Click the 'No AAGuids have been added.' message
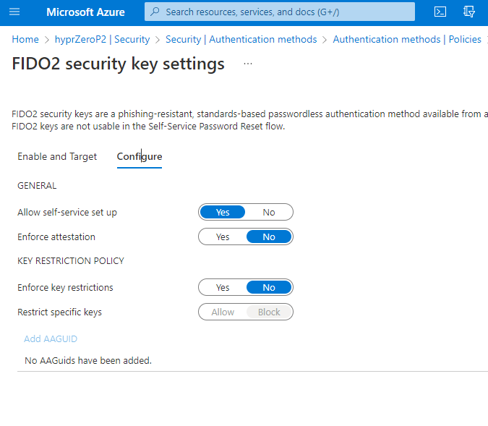Viewport: 488px width, 426px height. coord(88,360)
